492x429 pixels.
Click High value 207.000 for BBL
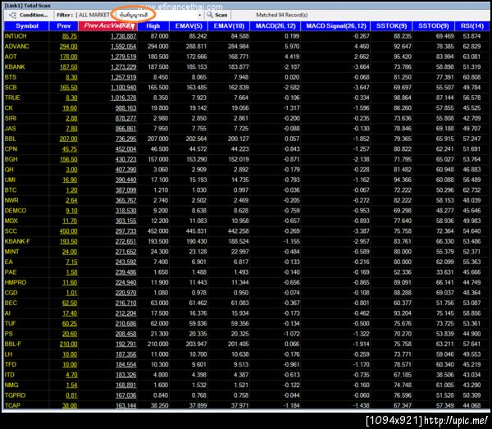157,139
